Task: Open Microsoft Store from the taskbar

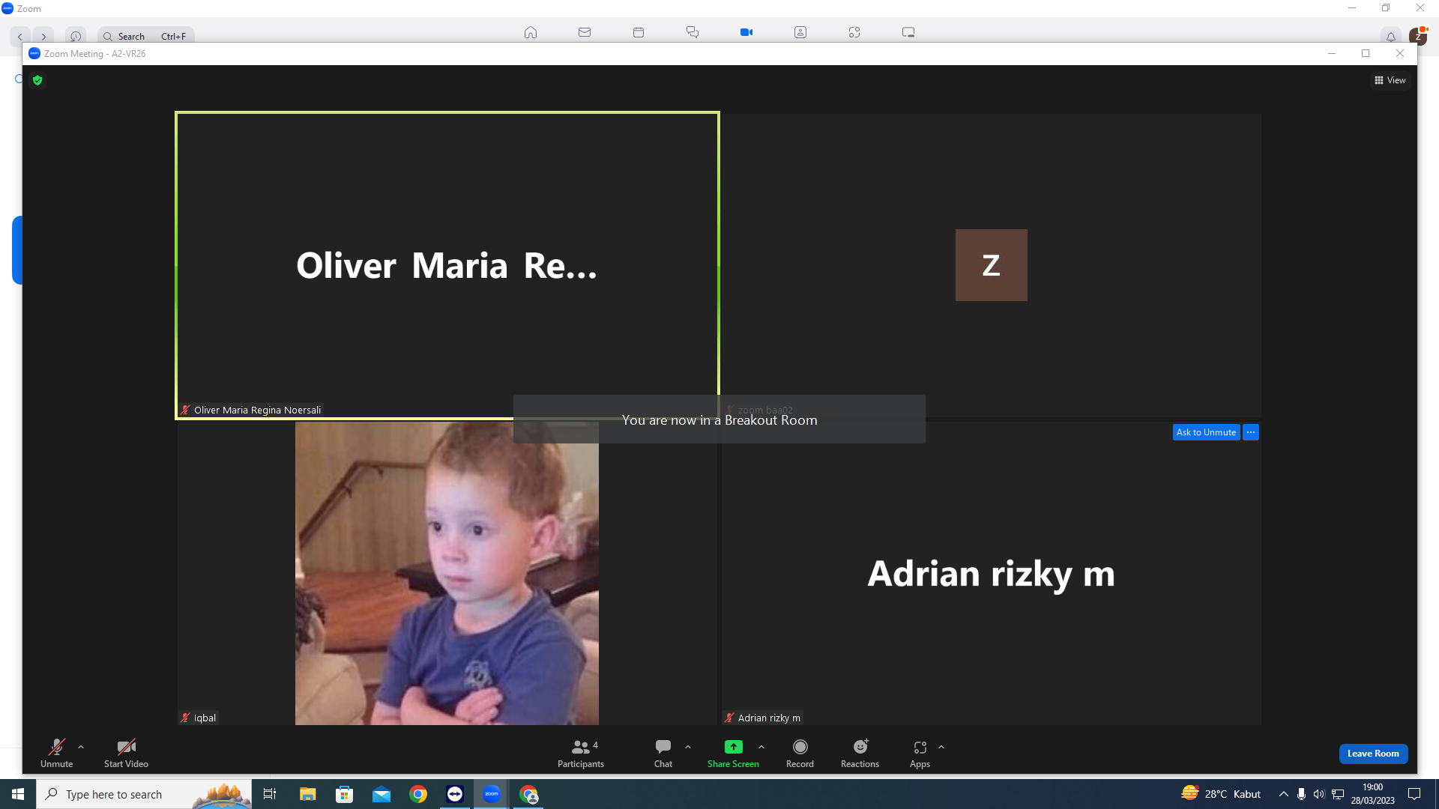Action: tap(344, 794)
